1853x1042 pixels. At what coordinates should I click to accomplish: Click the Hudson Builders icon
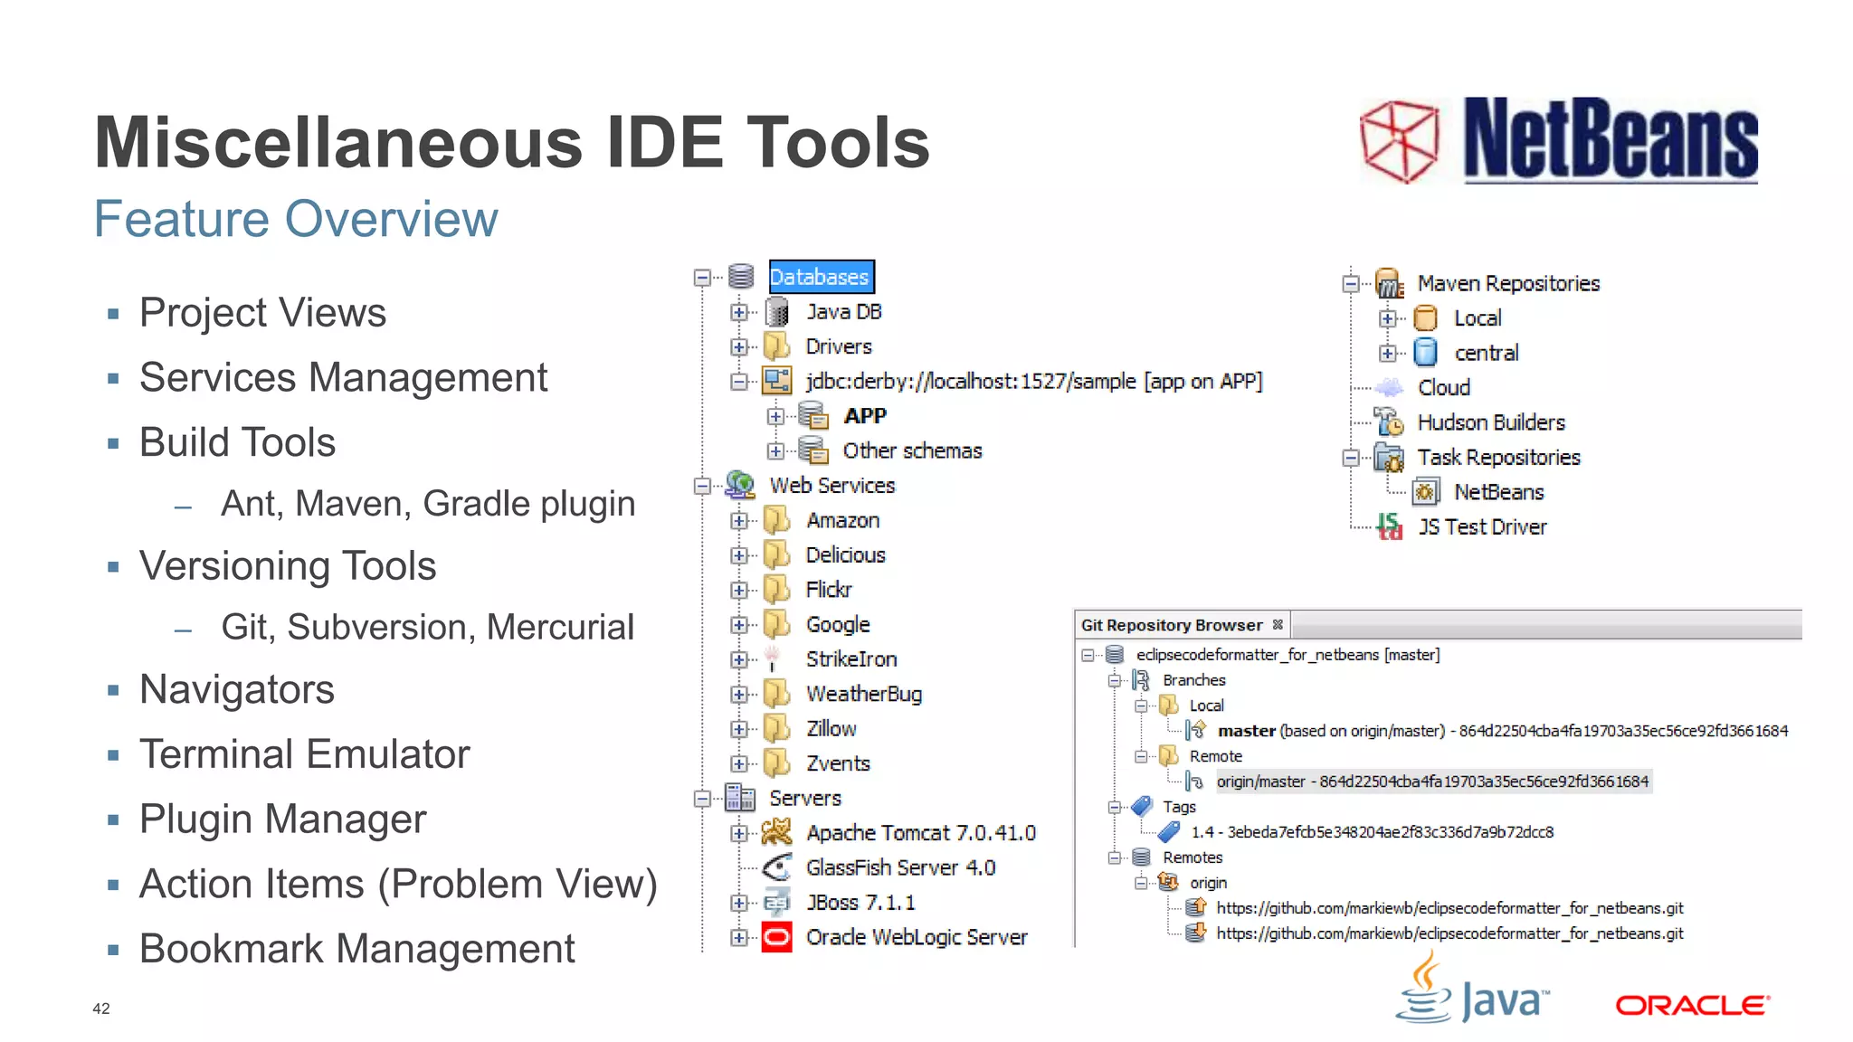(1389, 422)
